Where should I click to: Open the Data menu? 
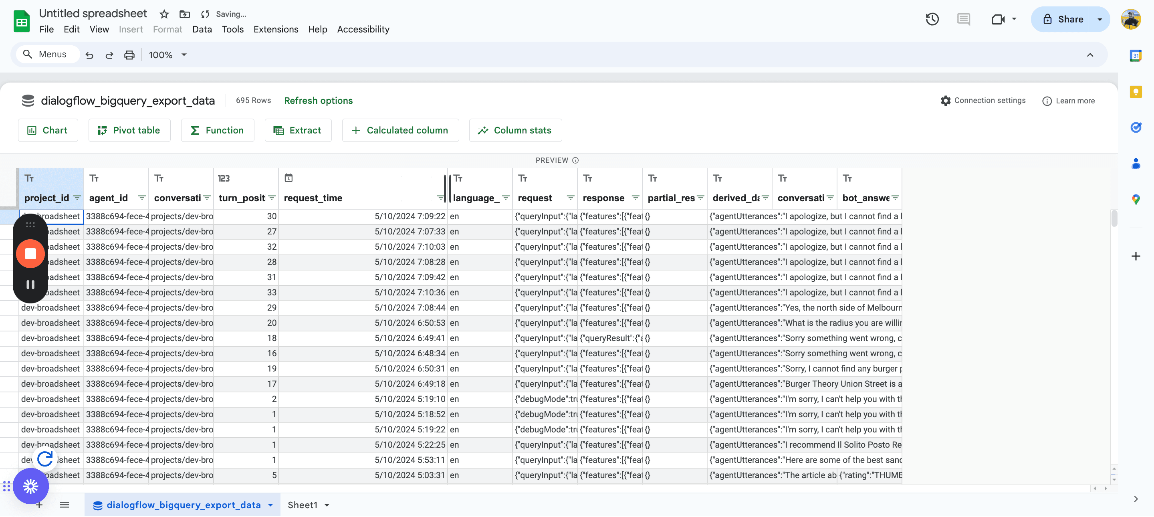pos(202,30)
